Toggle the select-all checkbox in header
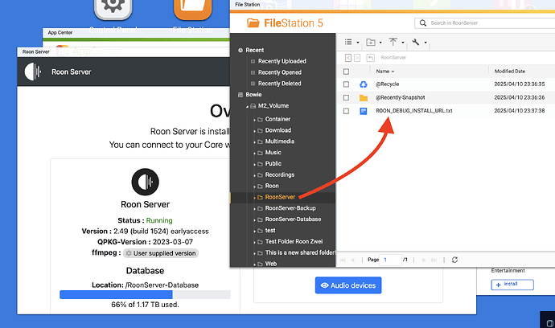This screenshot has width=555, height=328. click(x=346, y=72)
